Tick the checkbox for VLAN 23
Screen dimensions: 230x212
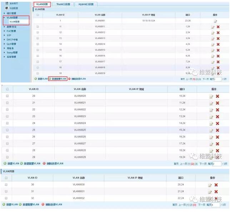(x=7, y=116)
